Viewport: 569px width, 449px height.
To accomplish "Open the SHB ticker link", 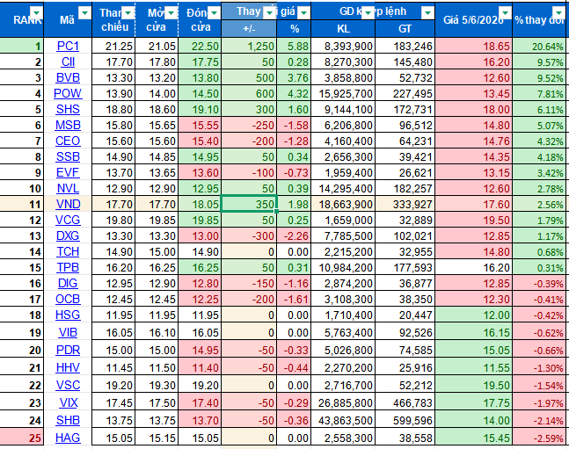I will tap(68, 420).
